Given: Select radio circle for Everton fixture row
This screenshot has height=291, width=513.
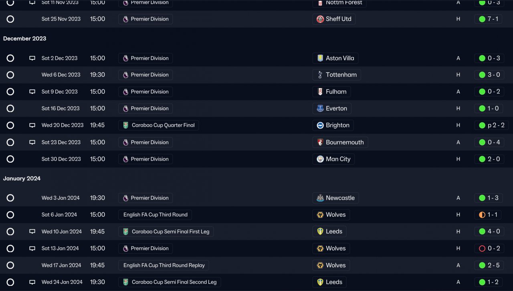Looking at the screenshot, I should pyautogui.click(x=10, y=109).
